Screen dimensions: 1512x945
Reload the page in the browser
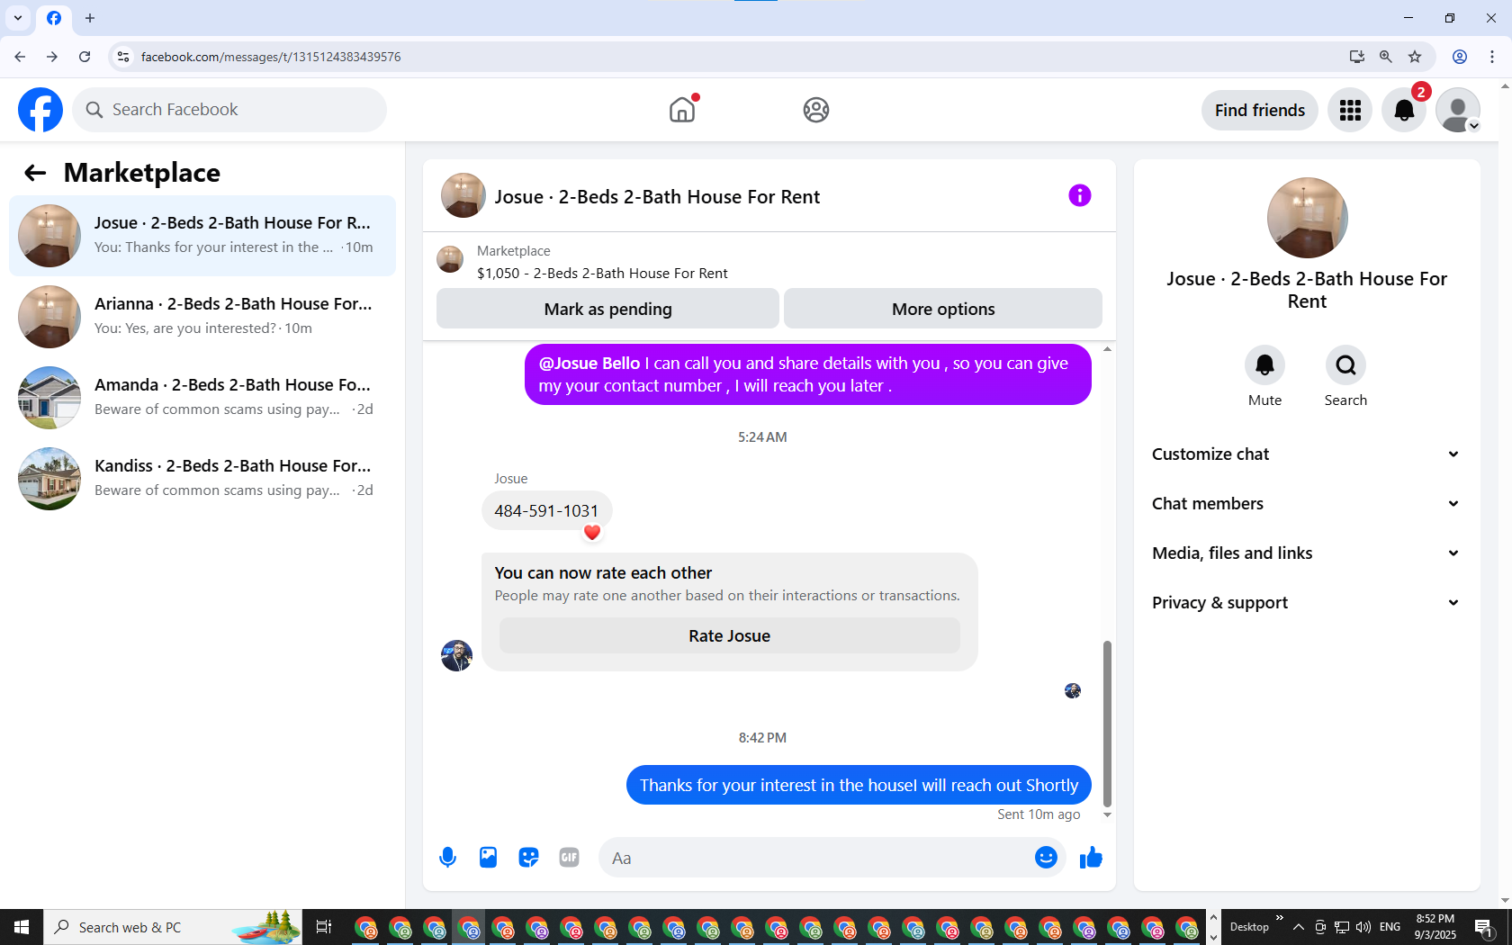click(85, 57)
